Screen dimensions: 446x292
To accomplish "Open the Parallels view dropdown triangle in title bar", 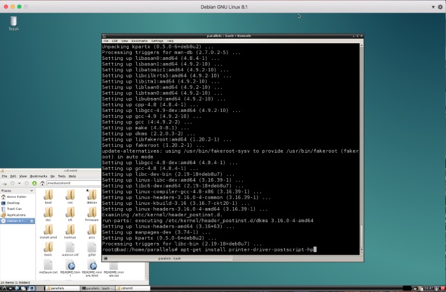I will (433, 7).
